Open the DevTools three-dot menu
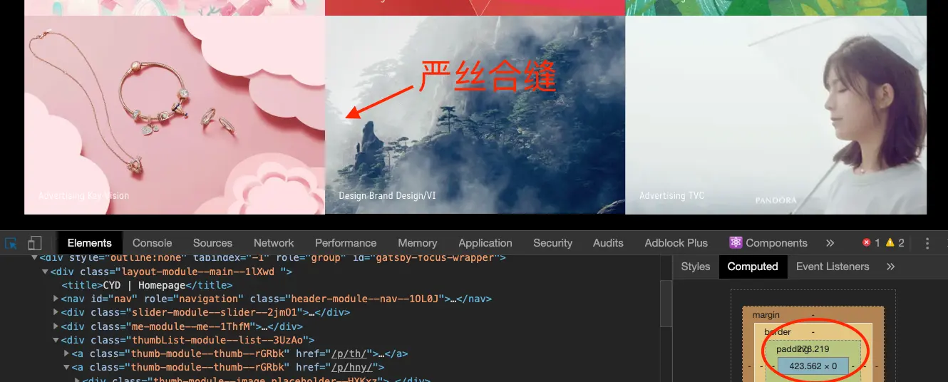 927,243
